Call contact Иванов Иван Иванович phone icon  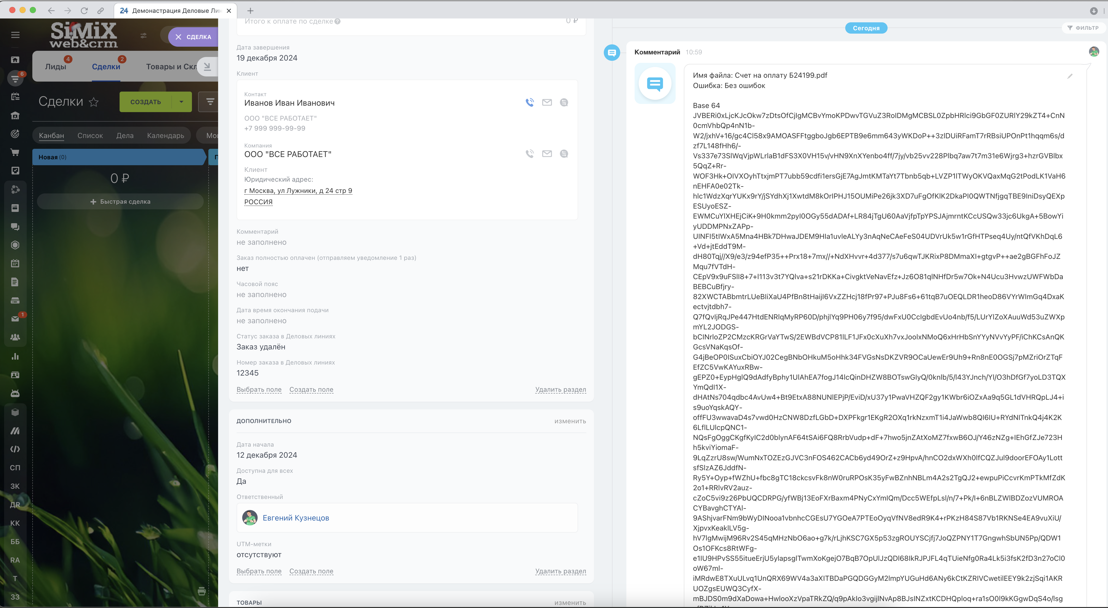529,102
